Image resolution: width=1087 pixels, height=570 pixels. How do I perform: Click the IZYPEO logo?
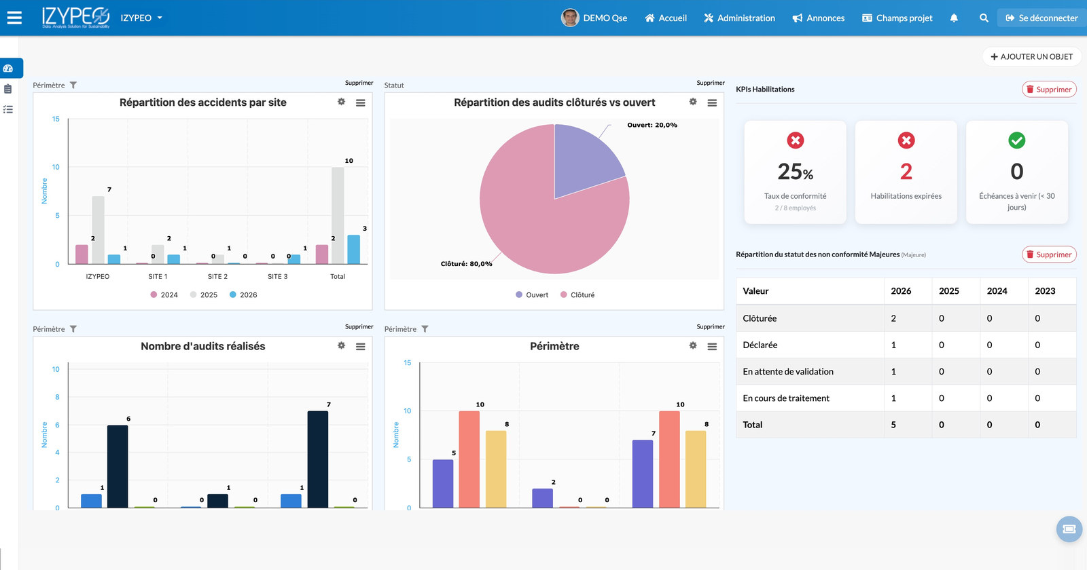(x=75, y=18)
